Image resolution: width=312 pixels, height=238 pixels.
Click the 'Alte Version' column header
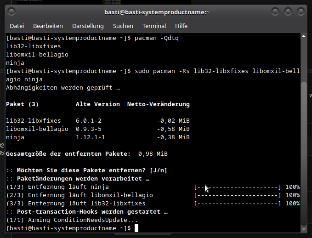pos(98,104)
